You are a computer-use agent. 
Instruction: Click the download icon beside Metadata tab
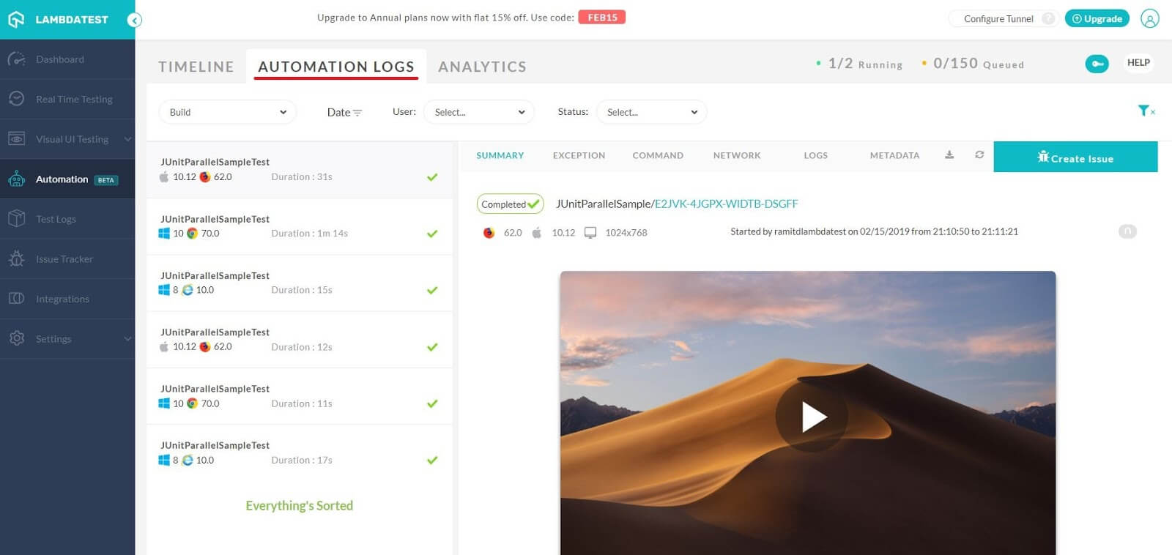949,155
